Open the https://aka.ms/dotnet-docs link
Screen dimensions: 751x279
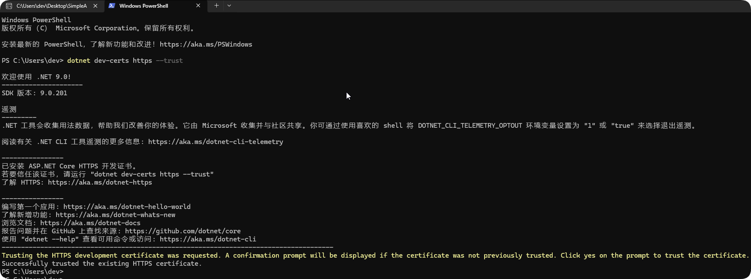(x=90, y=223)
